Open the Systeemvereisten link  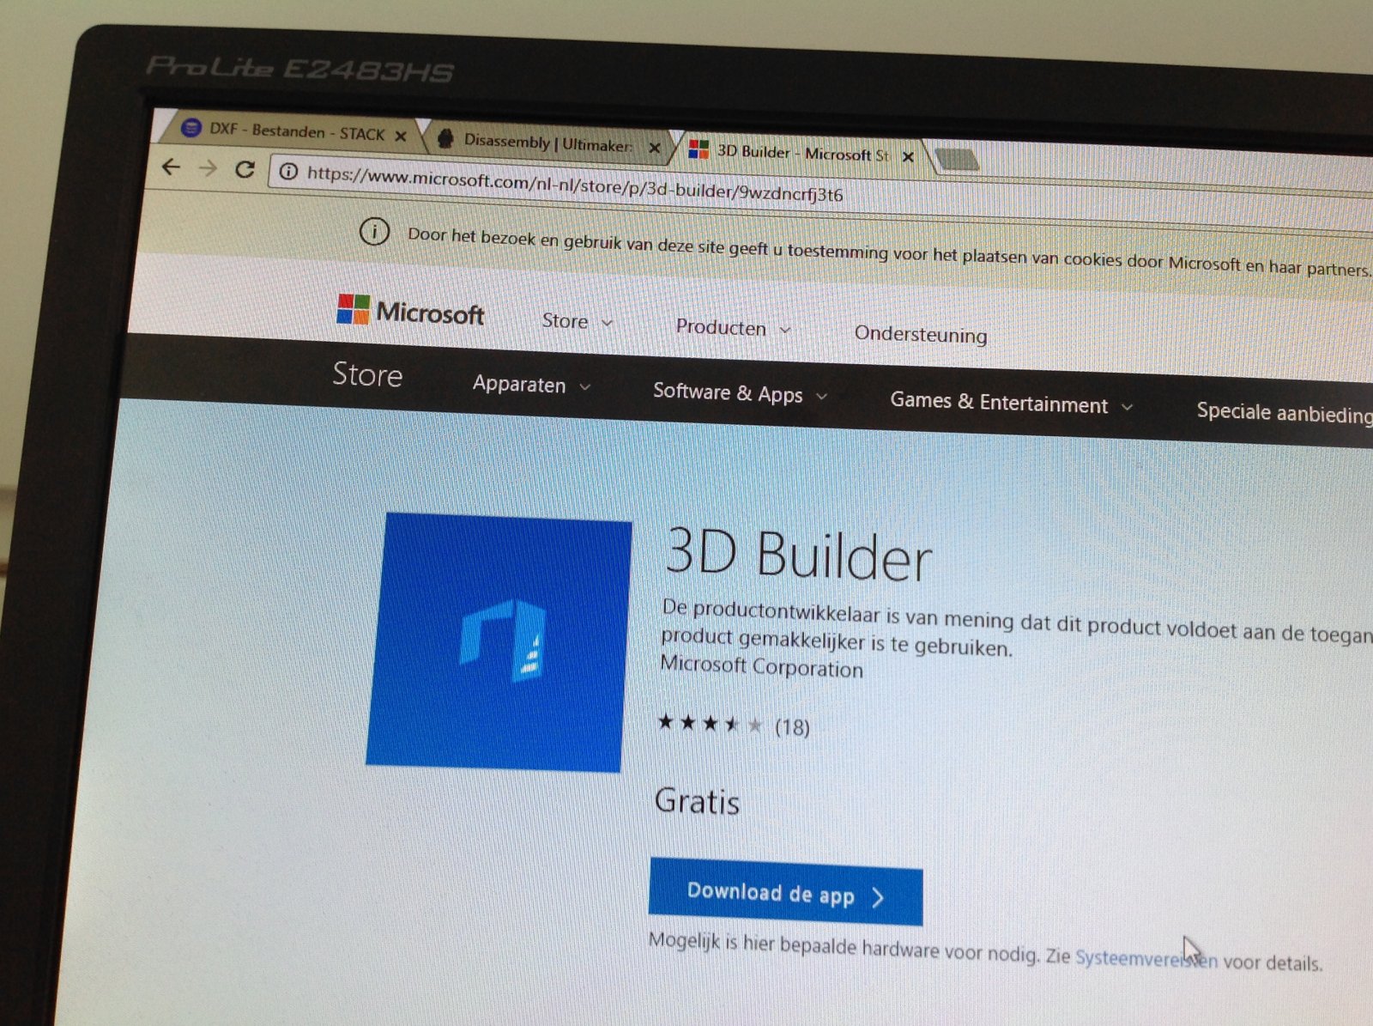pyautogui.click(x=1146, y=957)
